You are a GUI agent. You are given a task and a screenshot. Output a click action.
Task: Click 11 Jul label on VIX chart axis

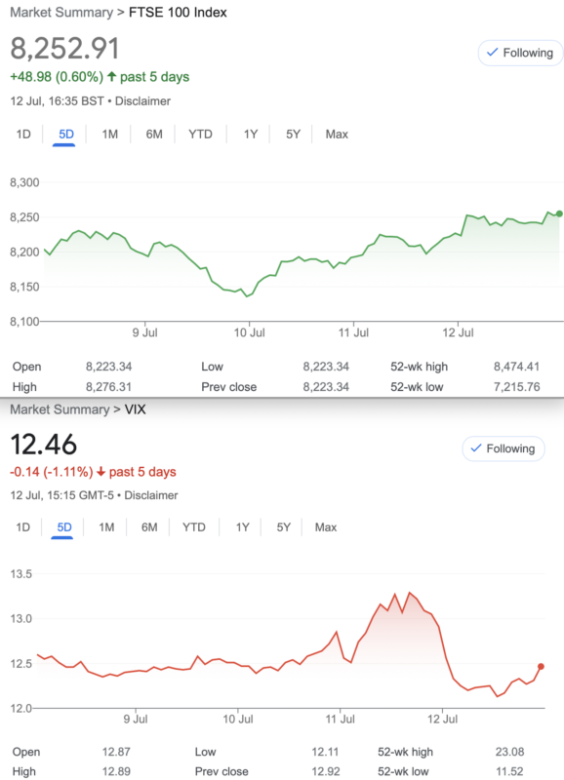[x=340, y=720]
